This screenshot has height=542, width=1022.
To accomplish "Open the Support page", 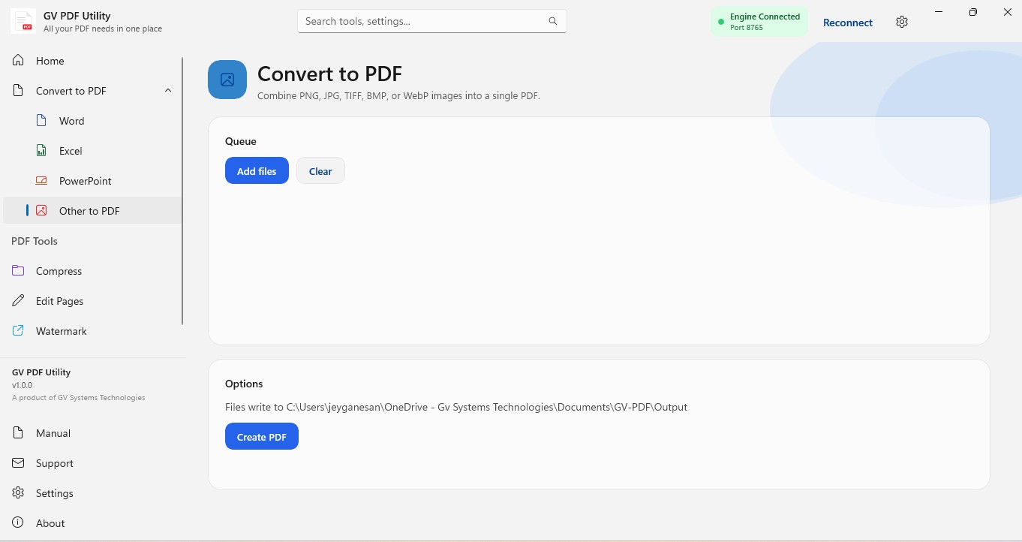I will coord(93,462).
